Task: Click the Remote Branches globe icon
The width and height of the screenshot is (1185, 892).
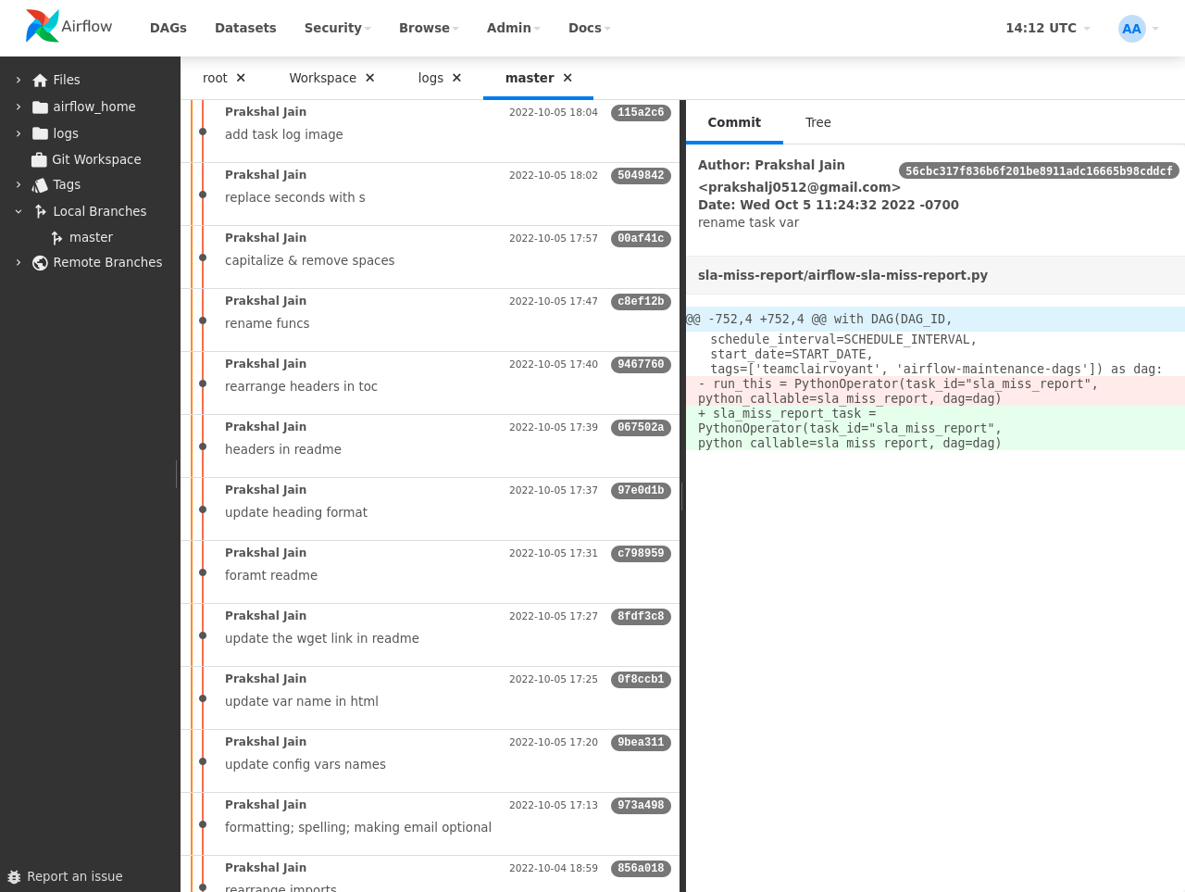Action: 40,263
